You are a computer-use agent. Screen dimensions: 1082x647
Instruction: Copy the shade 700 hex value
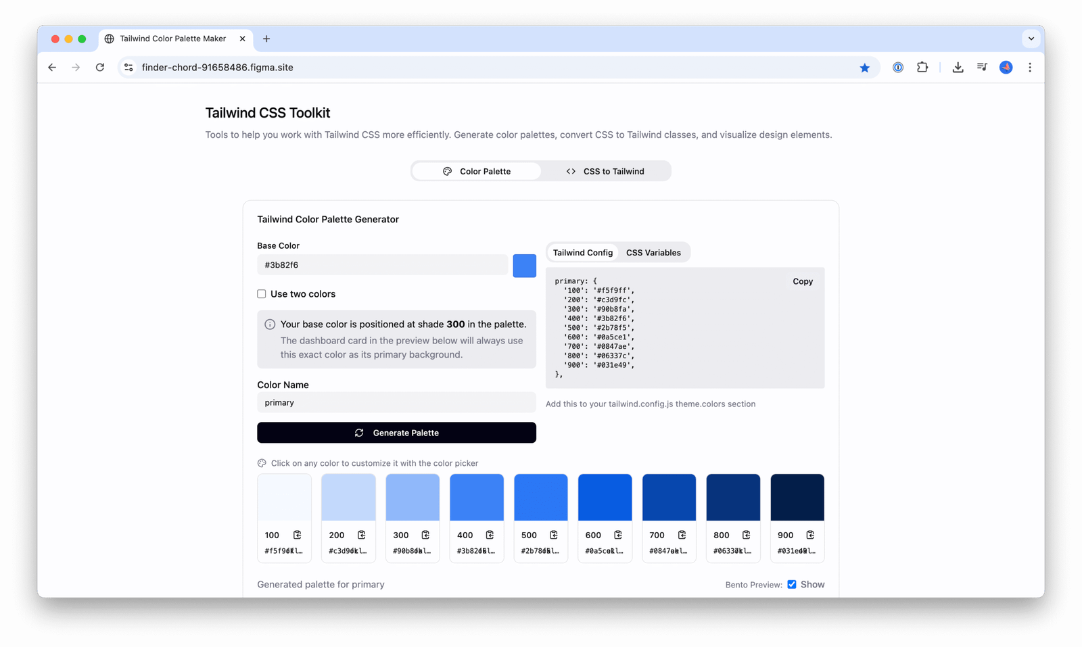tap(682, 535)
